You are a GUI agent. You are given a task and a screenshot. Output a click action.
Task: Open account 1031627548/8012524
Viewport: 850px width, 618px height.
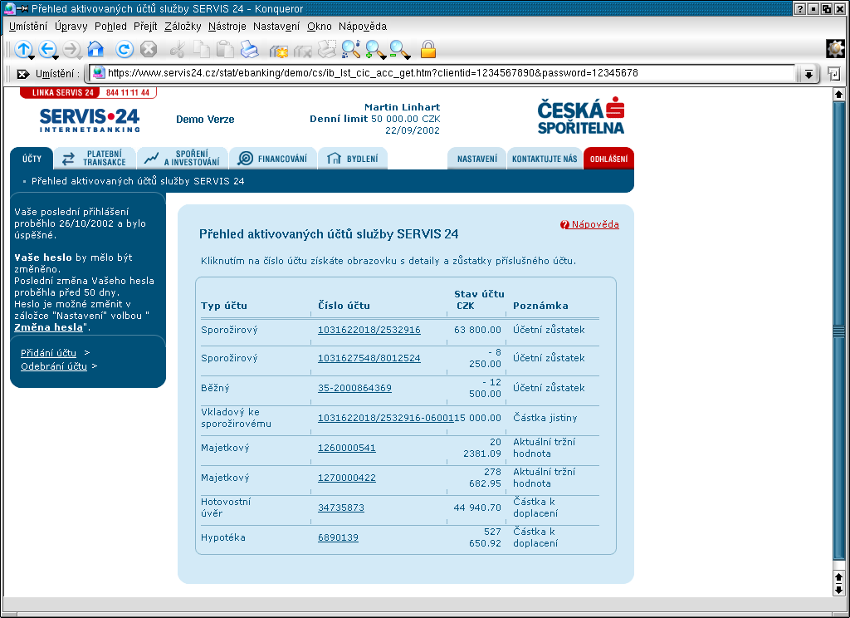[x=369, y=358]
